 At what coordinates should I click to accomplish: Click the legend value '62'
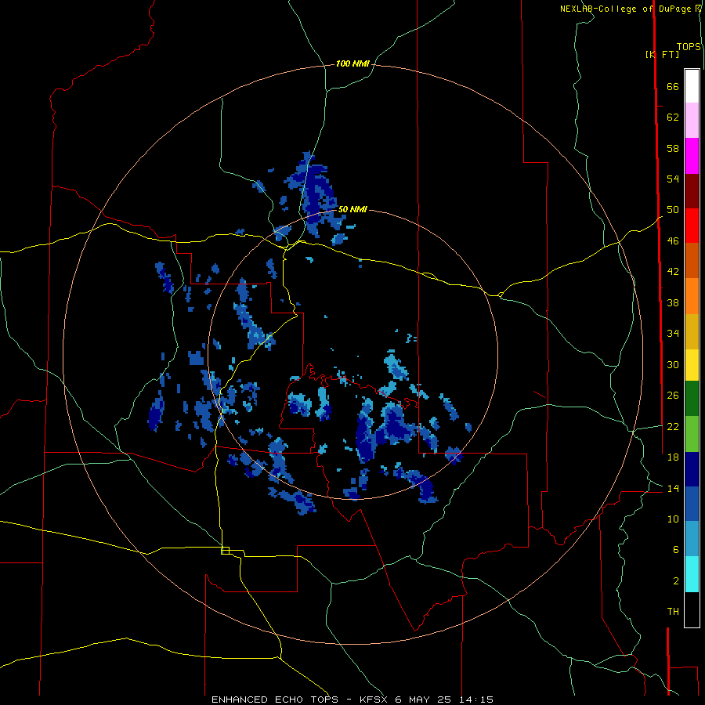(673, 117)
